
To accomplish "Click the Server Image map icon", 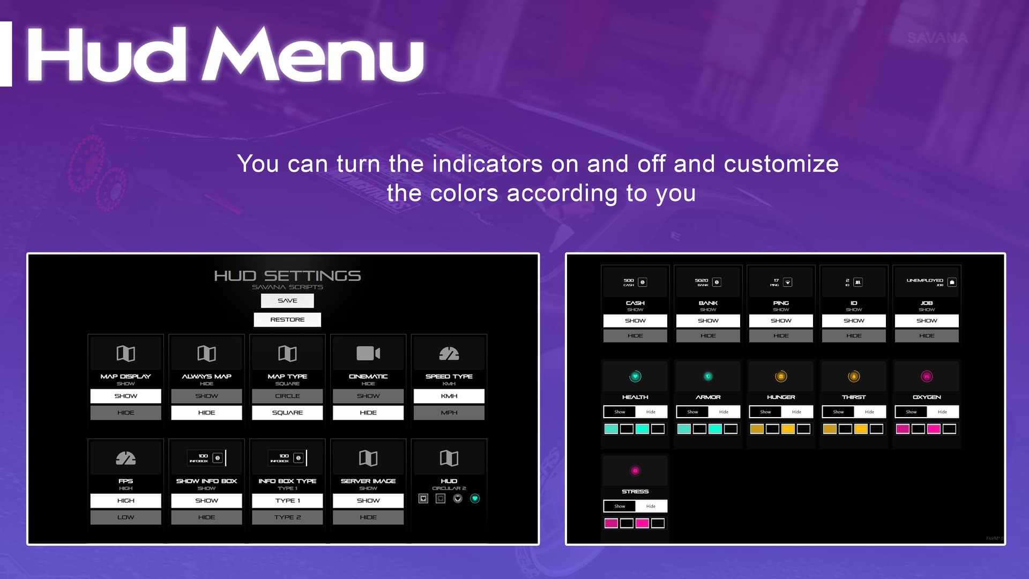I will pyautogui.click(x=368, y=458).
